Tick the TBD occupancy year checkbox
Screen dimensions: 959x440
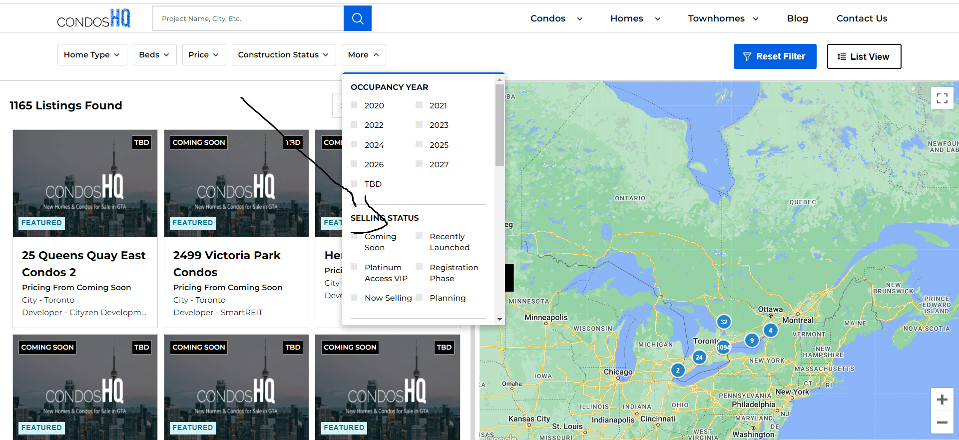pyautogui.click(x=354, y=184)
